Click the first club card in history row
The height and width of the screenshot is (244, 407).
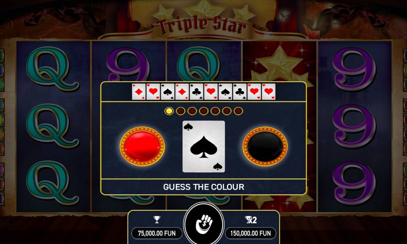(197, 92)
